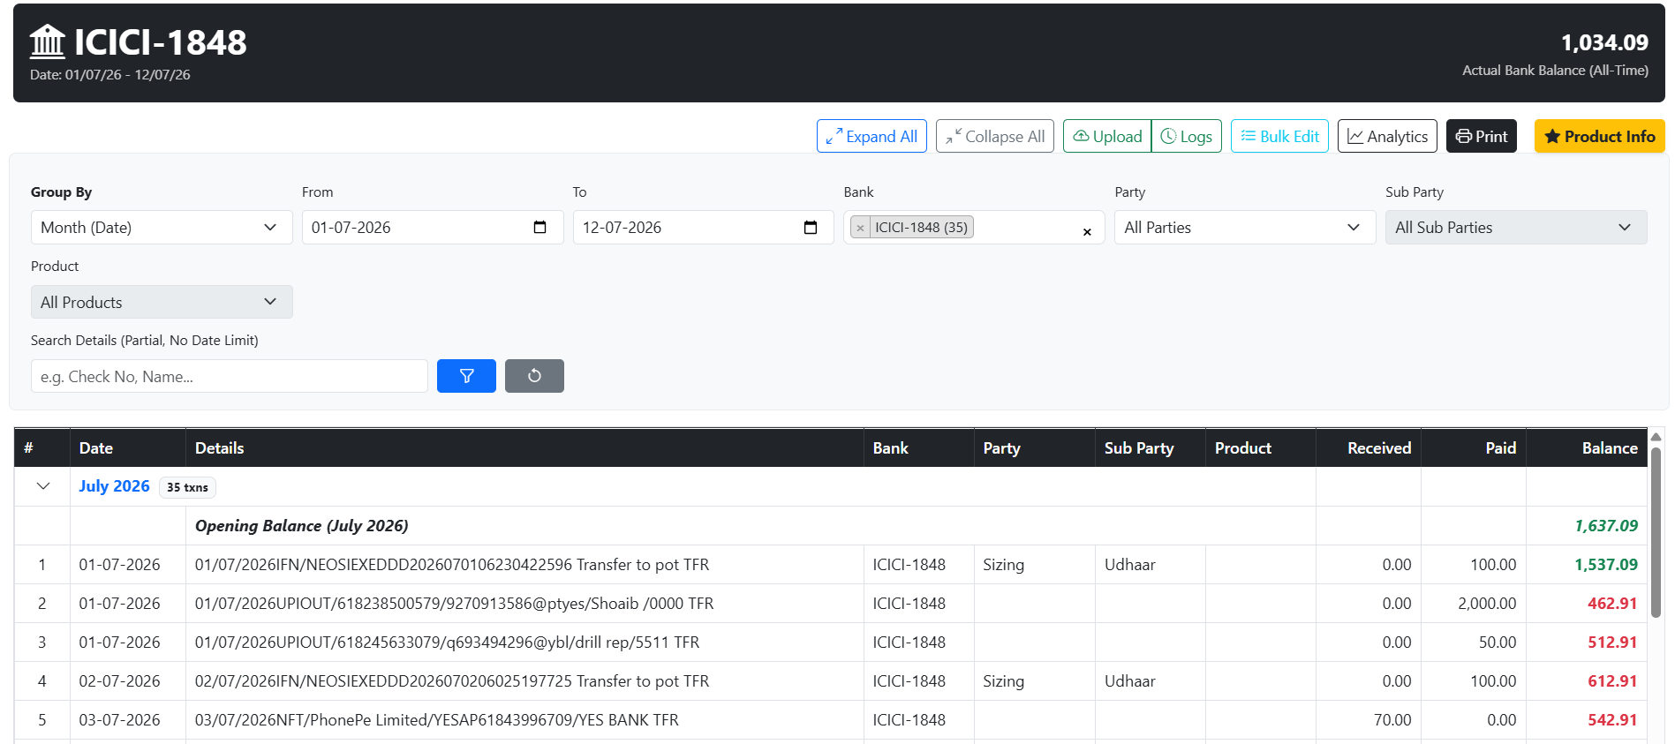Select row 1 Transfer to pot details
This screenshot has width=1675, height=744.
(x=452, y=565)
